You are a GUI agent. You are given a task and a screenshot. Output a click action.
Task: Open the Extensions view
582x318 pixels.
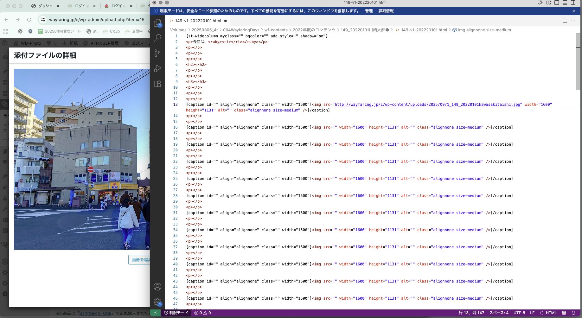pyautogui.click(x=157, y=84)
